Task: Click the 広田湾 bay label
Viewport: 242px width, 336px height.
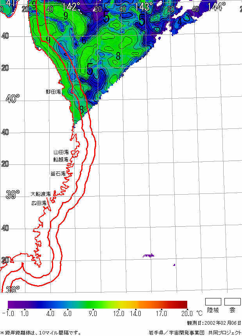Action: (x=39, y=203)
